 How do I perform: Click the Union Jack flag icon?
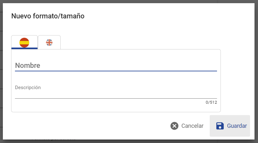(49, 42)
